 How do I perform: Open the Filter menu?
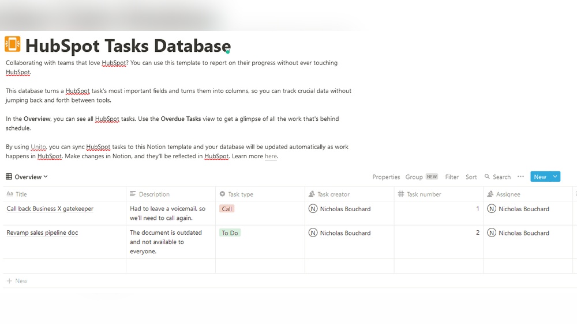(x=452, y=177)
